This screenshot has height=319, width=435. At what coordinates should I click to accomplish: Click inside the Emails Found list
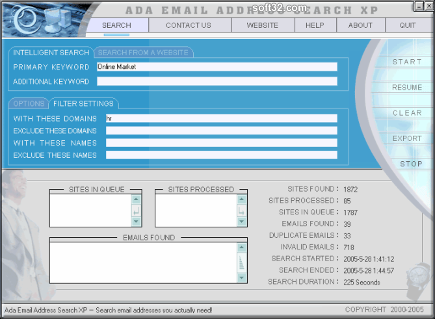click(x=144, y=262)
